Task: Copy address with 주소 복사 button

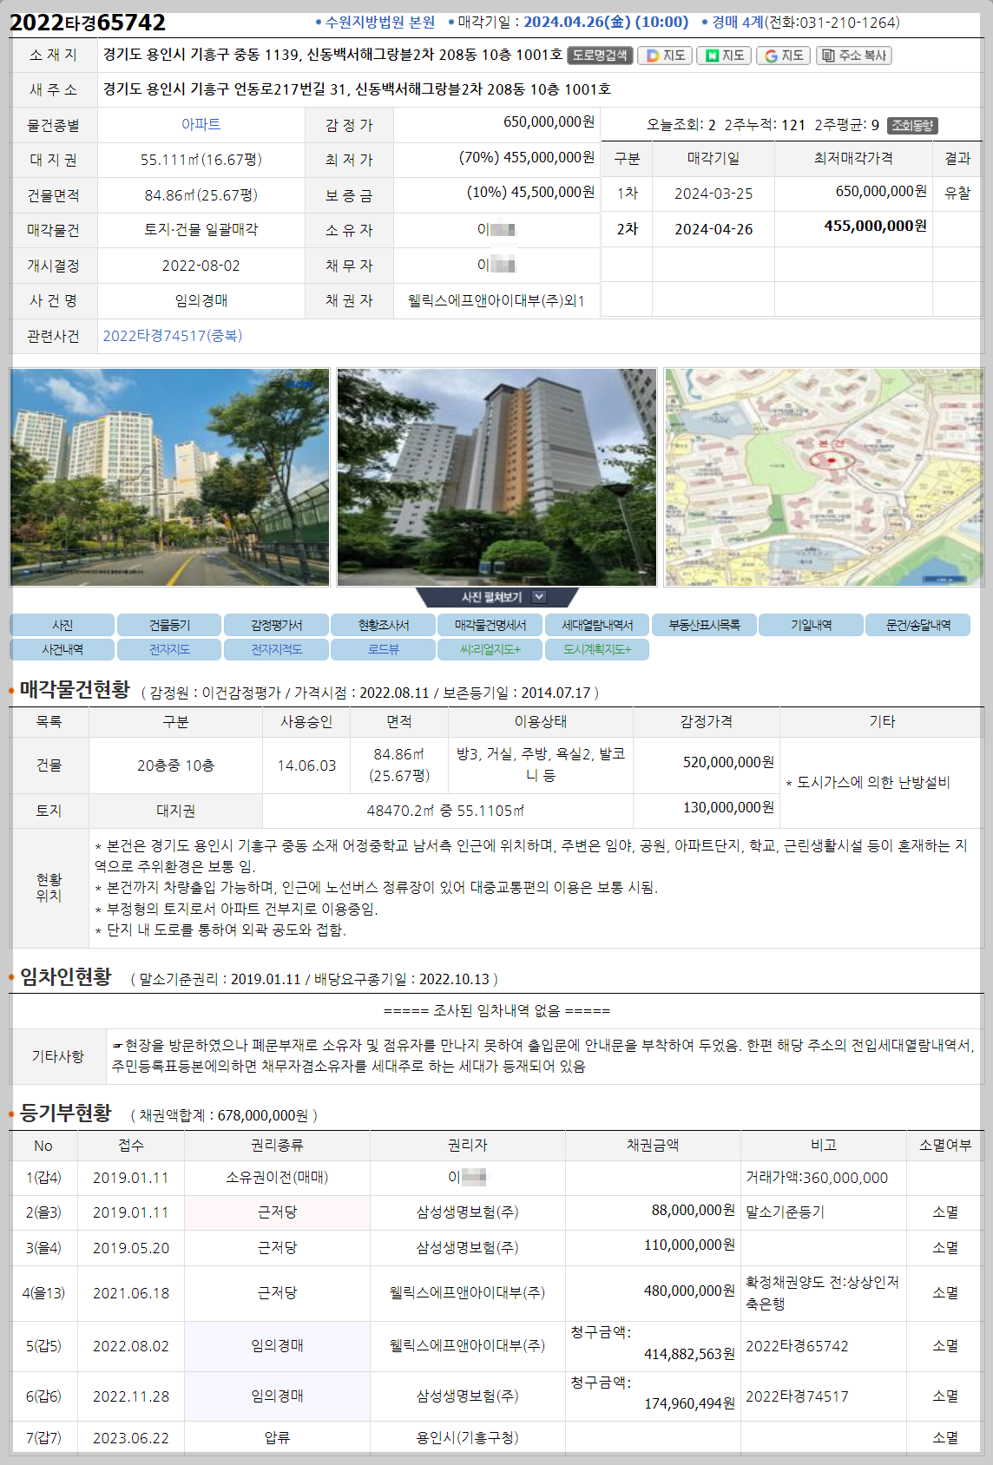Action: (x=853, y=56)
